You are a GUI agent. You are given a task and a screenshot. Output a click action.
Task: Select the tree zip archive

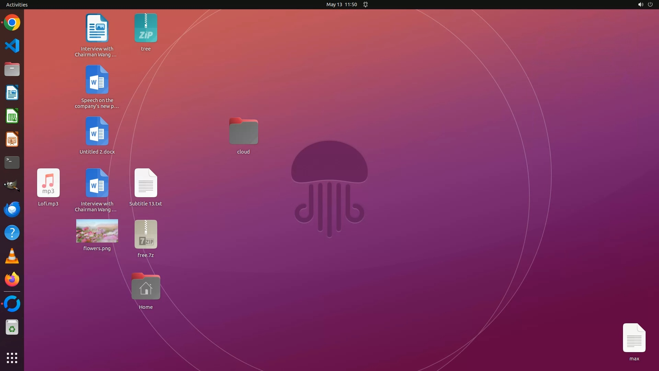tap(146, 28)
